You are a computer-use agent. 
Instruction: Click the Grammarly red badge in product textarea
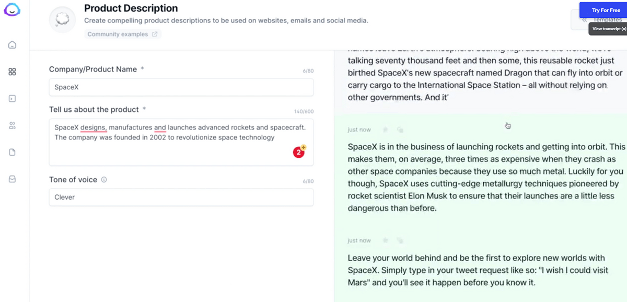[299, 152]
